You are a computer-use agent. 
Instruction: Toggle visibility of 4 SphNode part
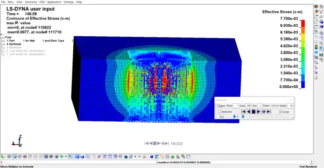pyautogui.click(x=3, y=44)
